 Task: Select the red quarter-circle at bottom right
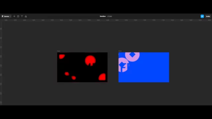point(102,77)
